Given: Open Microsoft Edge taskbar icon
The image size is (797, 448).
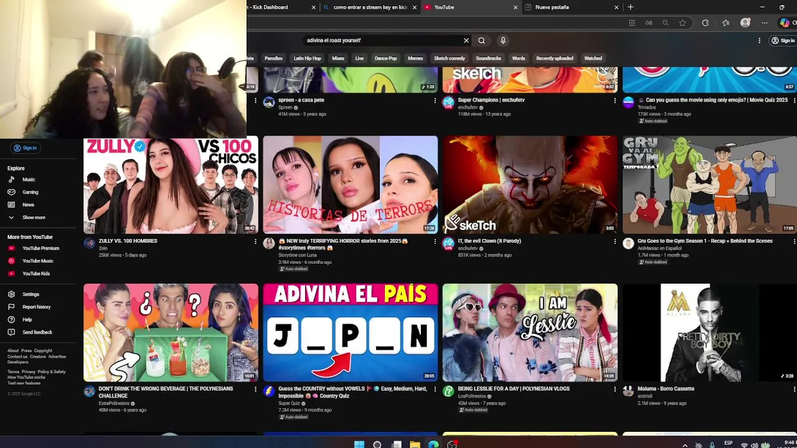Looking at the screenshot, I should [x=433, y=444].
